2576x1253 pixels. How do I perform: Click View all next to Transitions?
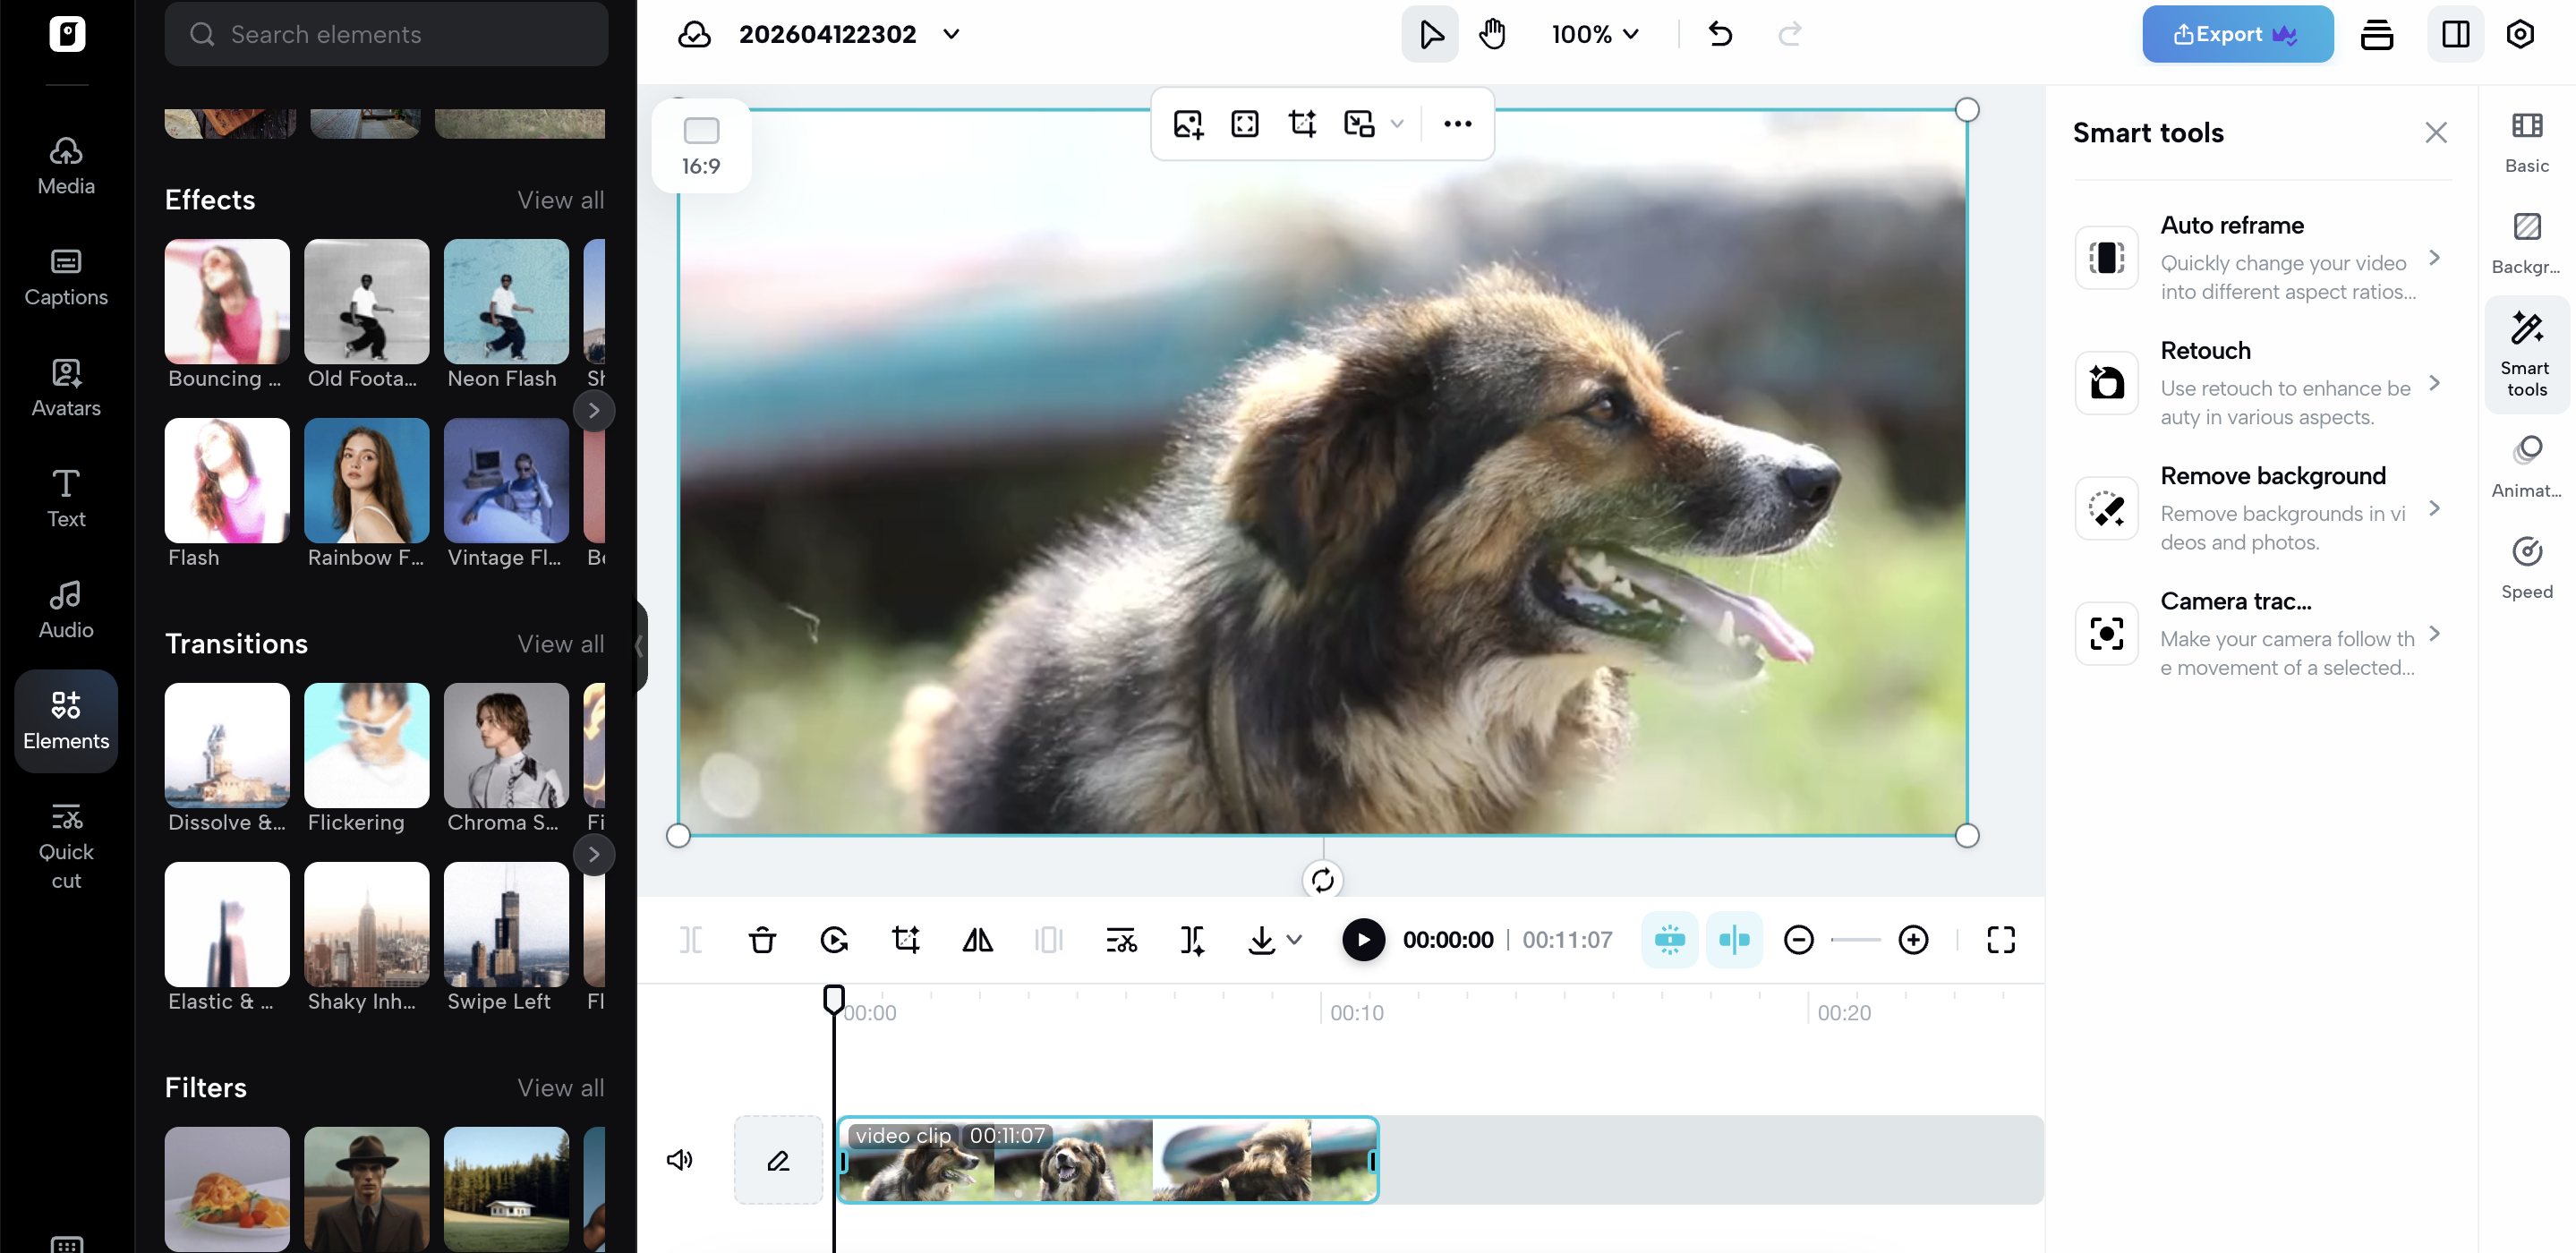(x=560, y=644)
